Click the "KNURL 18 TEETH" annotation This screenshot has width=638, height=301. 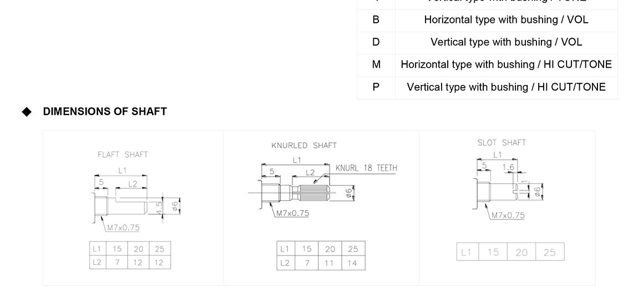coord(366,168)
